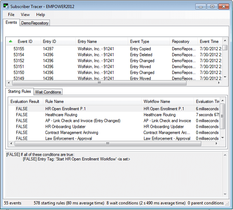Image resolution: width=233 pixels, height=210 pixels.
Task: Select event row 53152
Action: [x=114, y=61]
